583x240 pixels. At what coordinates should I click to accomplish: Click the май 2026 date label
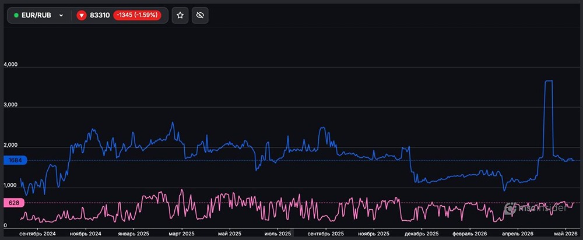click(x=566, y=234)
